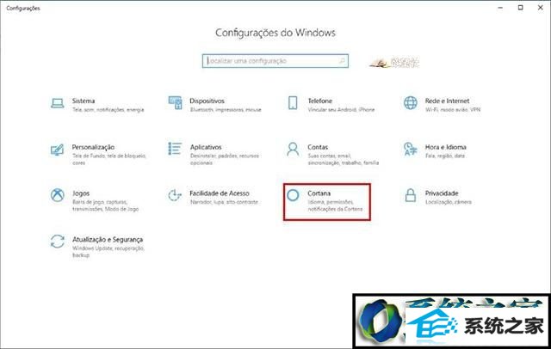Click the Facilidade de Acesso icon

tap(175, 197)
